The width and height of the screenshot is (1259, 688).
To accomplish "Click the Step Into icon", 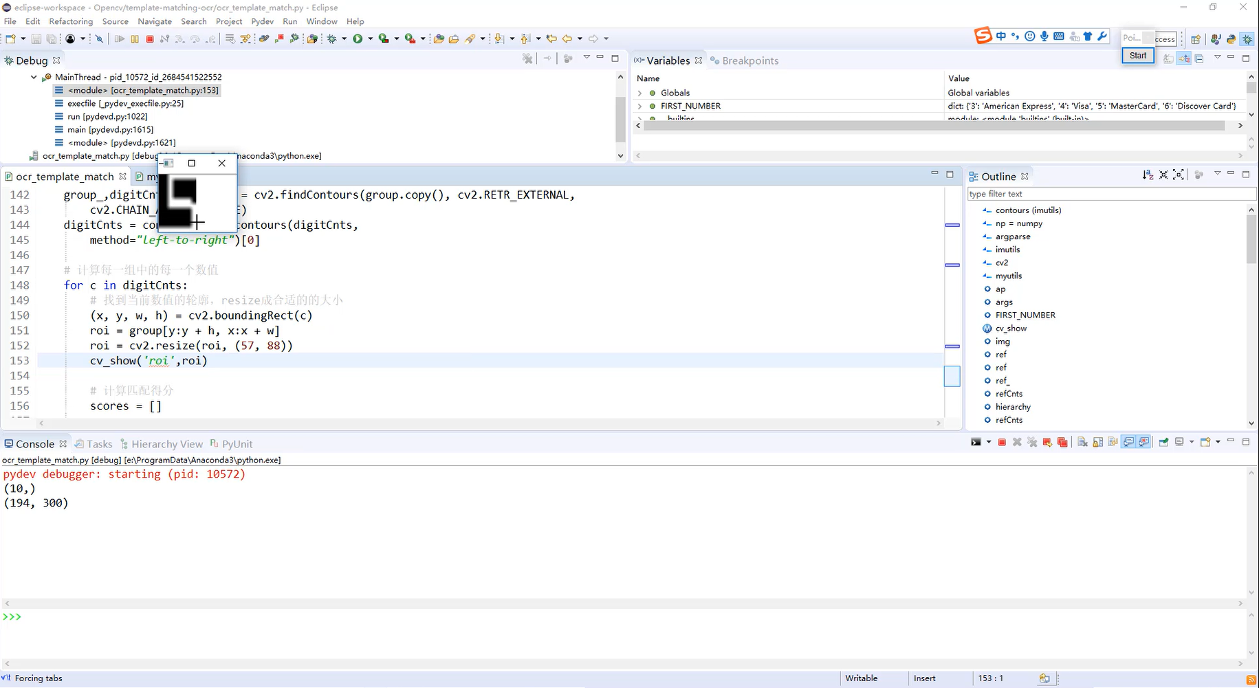I will coord(180,38).
